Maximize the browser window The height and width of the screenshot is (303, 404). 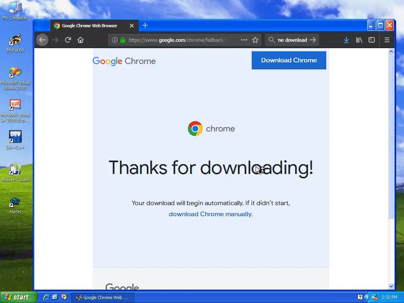pos(380,26)
